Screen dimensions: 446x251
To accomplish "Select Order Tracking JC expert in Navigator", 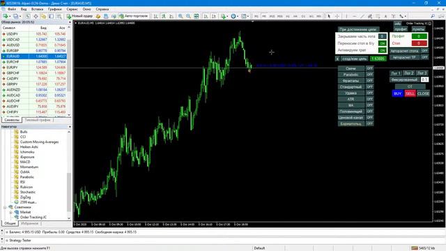I will click(33, 217).
